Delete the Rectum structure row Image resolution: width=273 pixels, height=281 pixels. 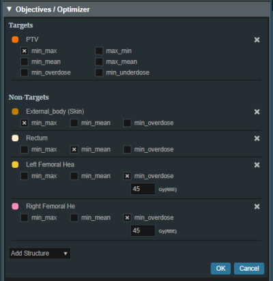[257, 138]
